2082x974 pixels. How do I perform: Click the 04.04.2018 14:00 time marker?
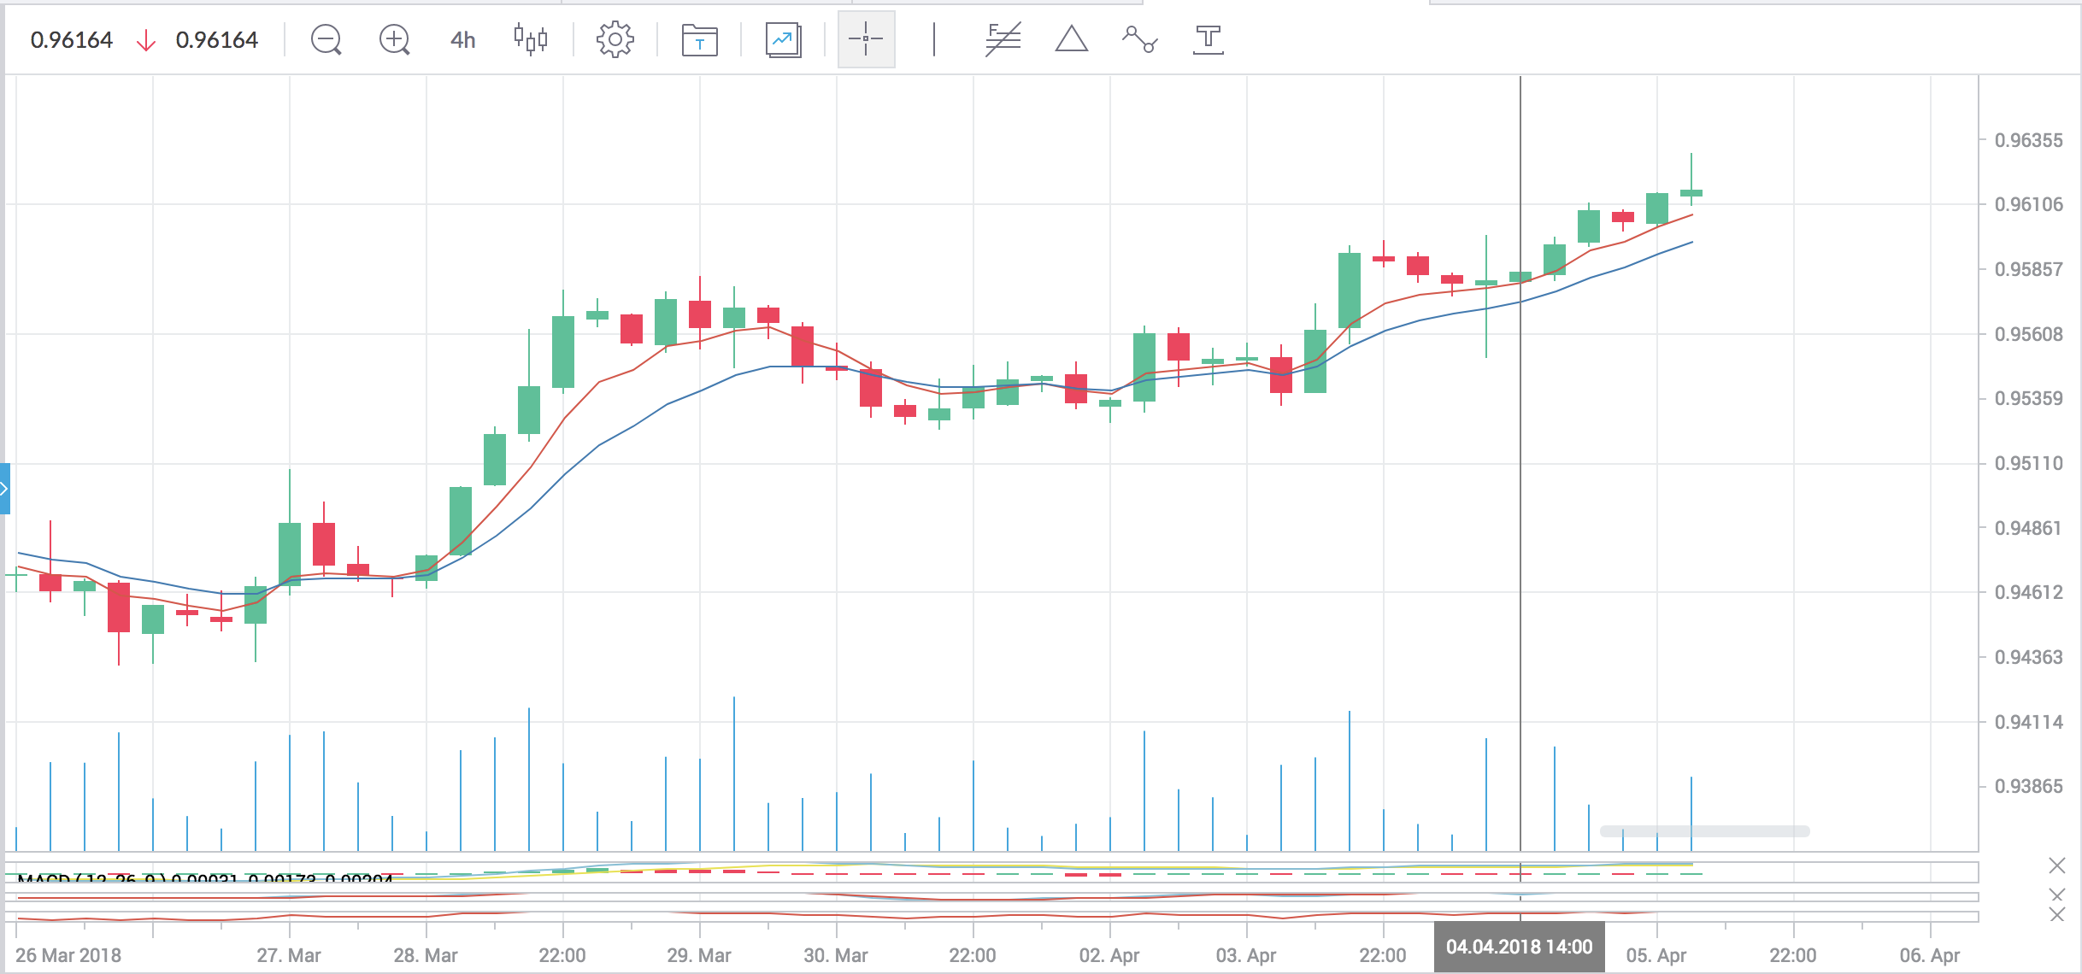(x=1519, y=948)
